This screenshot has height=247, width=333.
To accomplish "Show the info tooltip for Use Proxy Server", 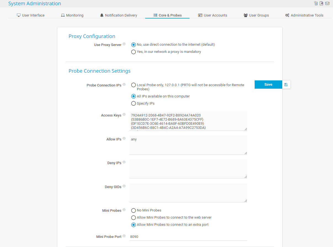I will point(124,44).
